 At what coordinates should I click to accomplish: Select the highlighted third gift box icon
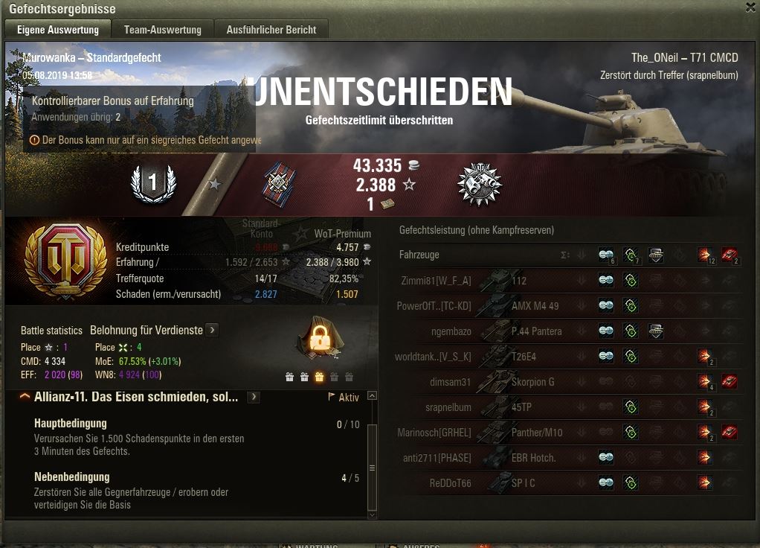(x=319, y=377)
